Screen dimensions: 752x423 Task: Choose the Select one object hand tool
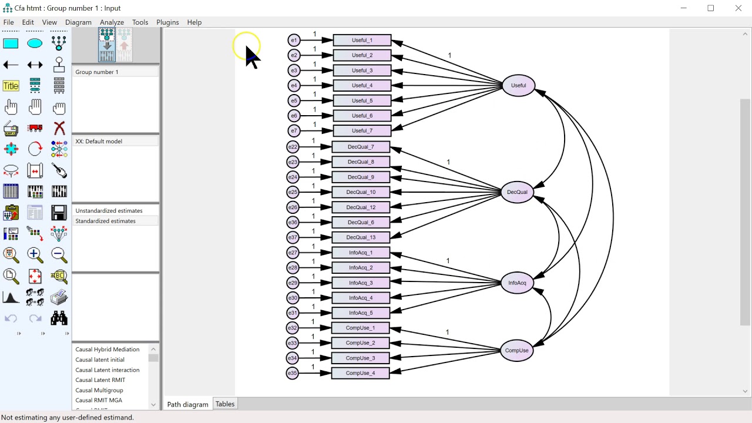(x=11, y=107)
